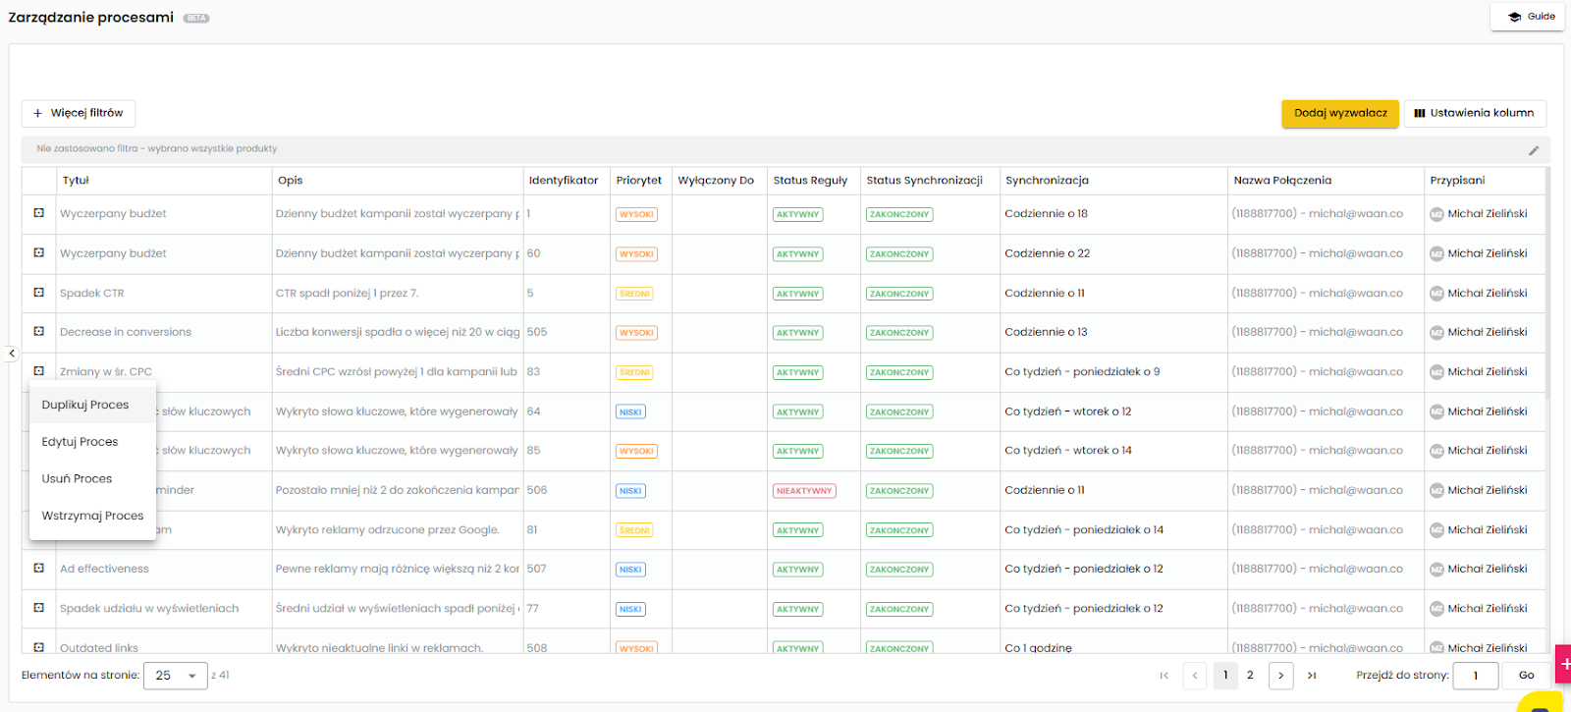Click description CTR spadł poniżej 1 przez 7.
This screenshot has height=712, width=1571.
point(347,294)
